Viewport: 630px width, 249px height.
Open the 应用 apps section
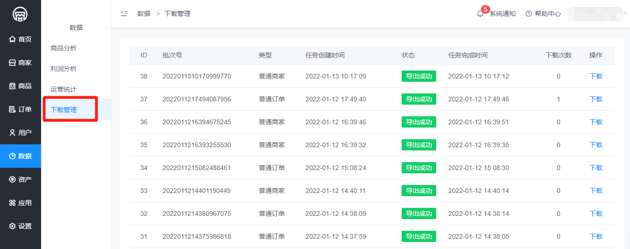click(x=21, y=203)
